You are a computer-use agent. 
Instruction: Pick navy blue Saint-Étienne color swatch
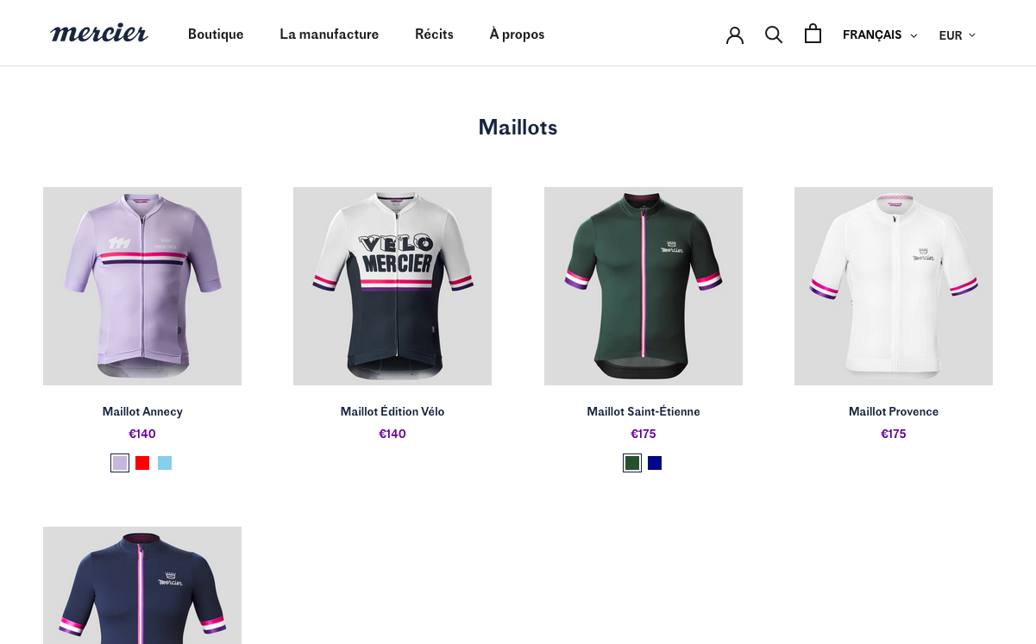pyautogui.click(x=655, y=463)
